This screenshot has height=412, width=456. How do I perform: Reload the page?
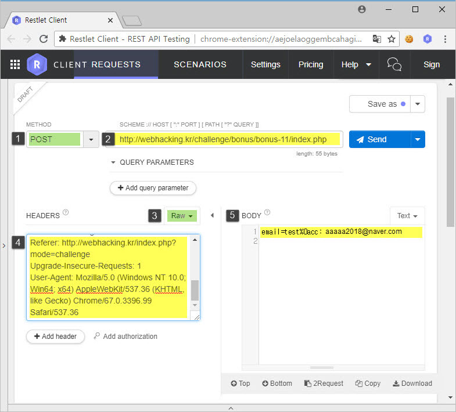pyautogui.click(x=43, y=39)
